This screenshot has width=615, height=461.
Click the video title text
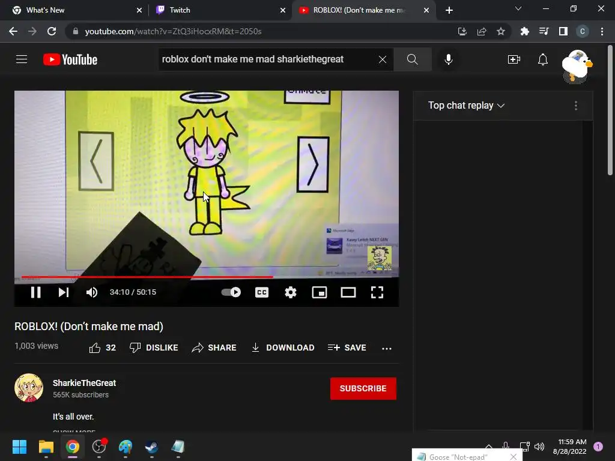click(x=89, y=326)
